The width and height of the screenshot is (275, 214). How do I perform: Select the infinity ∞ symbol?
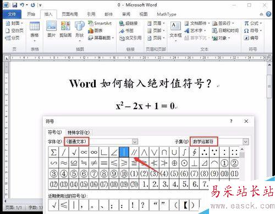[x=94, y=152]
